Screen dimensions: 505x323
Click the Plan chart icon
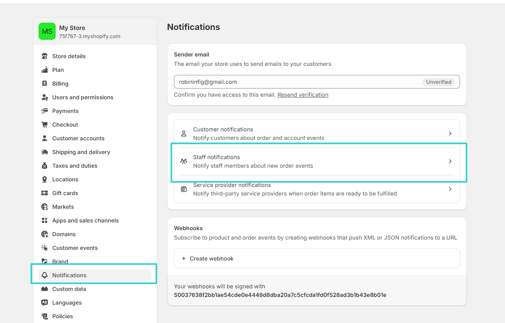point(45,70)
